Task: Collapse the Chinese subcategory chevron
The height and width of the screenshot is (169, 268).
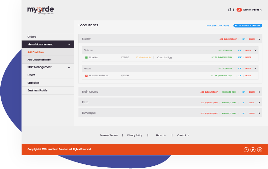Action: 255,50
